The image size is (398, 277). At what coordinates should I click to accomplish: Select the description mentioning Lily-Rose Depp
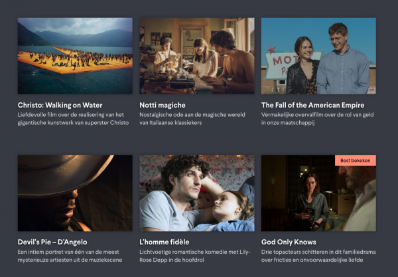195,256
